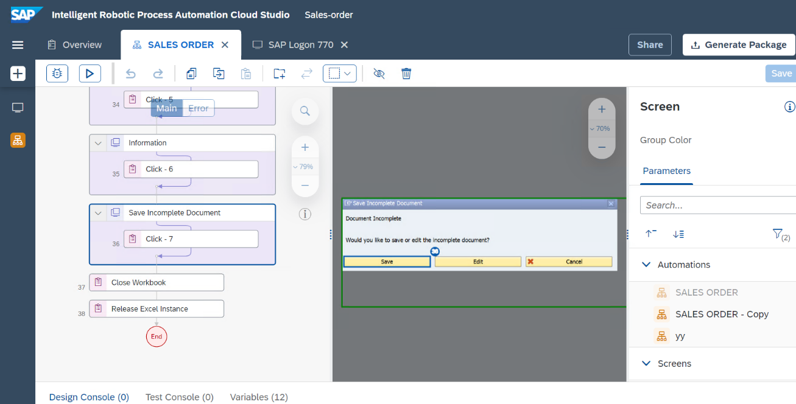Collapse the Save Incomplete Document group
Viewport: 796px width, 404px height.
[x=97, y=213]
